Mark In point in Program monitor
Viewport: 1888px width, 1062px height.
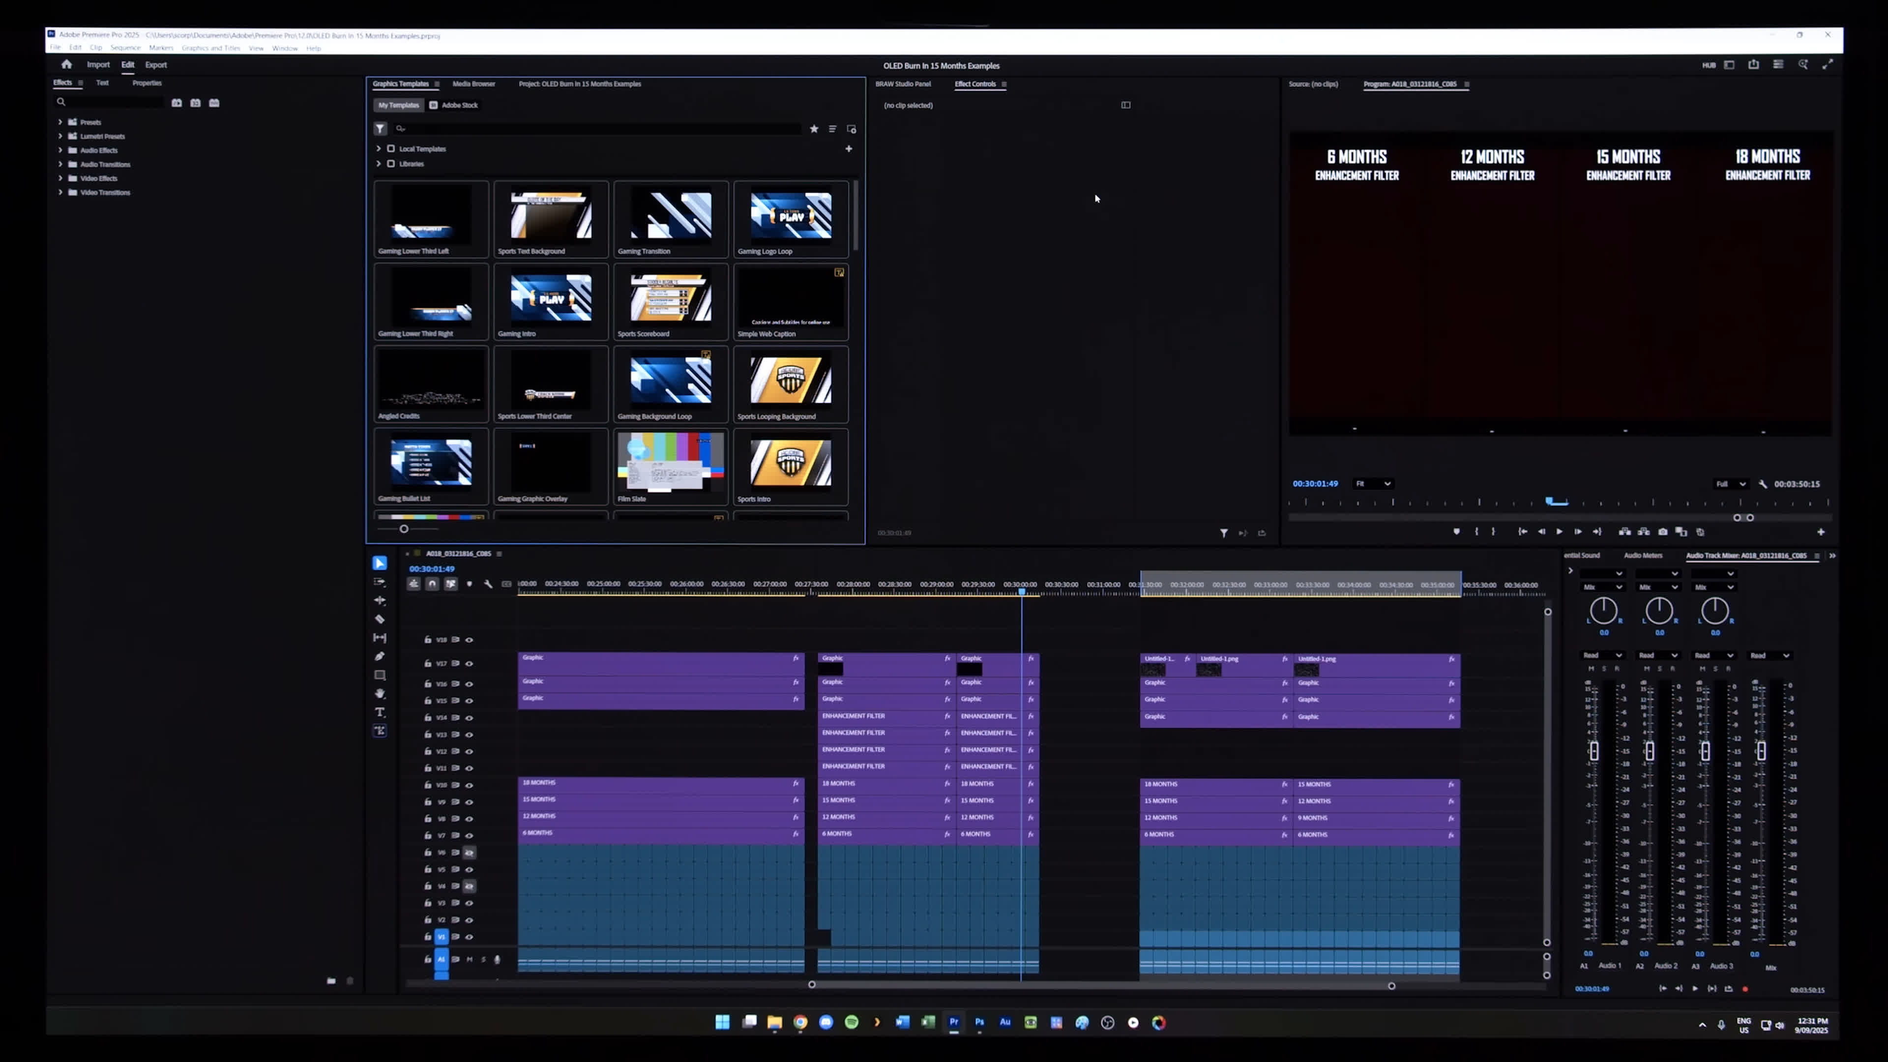(x=1476, y=532)
